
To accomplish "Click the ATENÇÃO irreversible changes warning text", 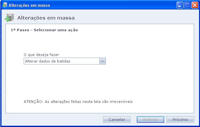I will pos(78,102).
